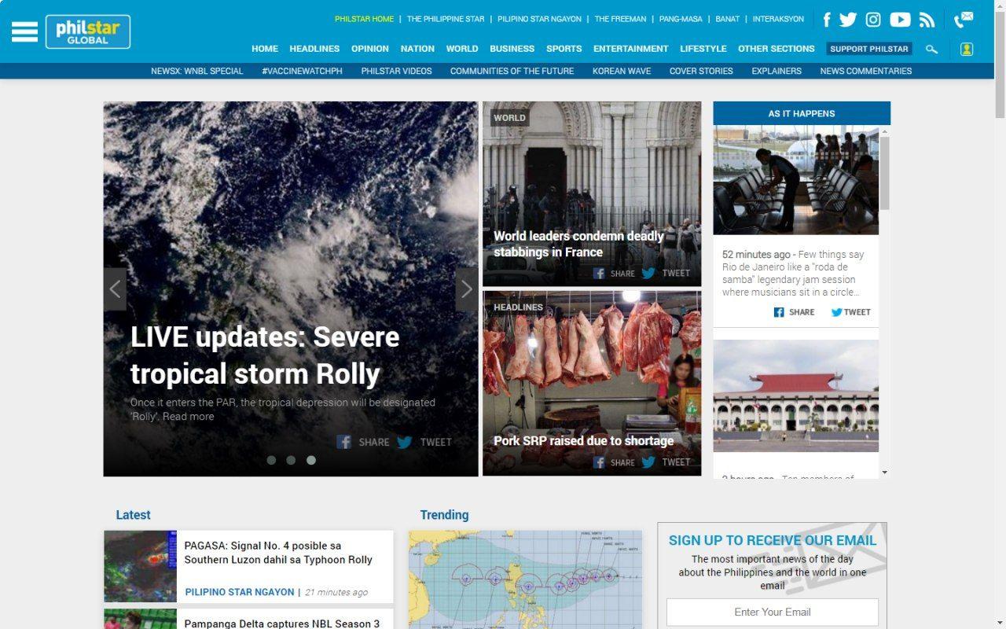Open the RSS feed icon
The height and width of the screenshot is (629, 1006).
[x=927, y=20]
